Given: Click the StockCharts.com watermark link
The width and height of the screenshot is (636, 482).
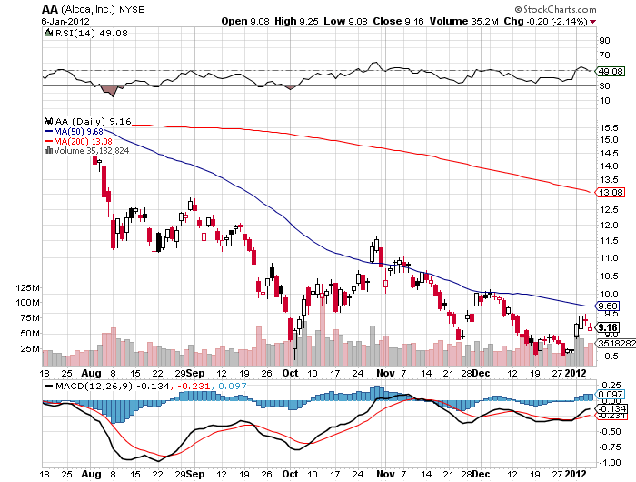Looking at the screenshot, I should 555,9.
